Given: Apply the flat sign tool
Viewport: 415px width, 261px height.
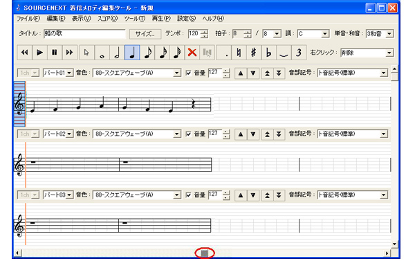Looking at the screenshot, I should 268,53.
